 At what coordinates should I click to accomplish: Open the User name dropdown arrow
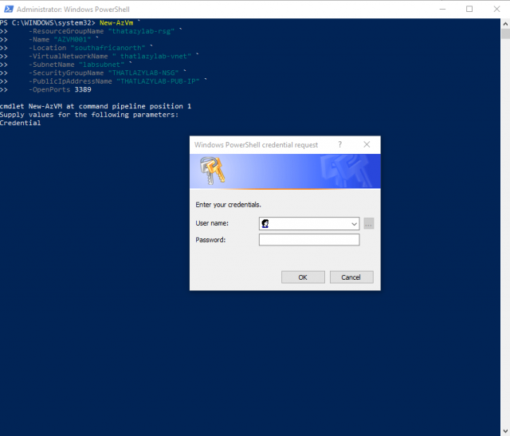tap(354, 224)
